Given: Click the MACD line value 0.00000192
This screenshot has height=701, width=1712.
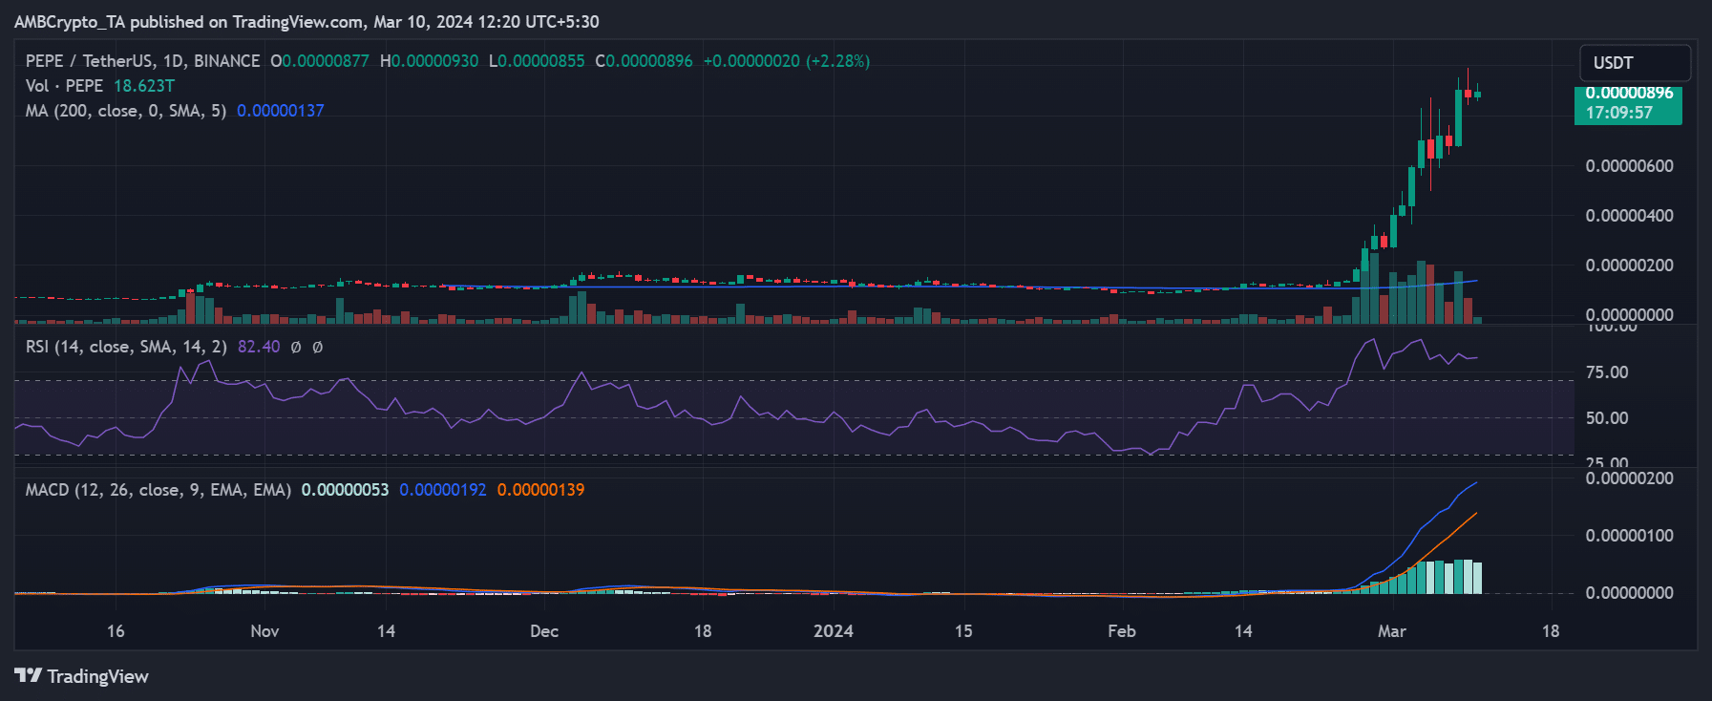Looking at the screenshot, I should (443, 490).
